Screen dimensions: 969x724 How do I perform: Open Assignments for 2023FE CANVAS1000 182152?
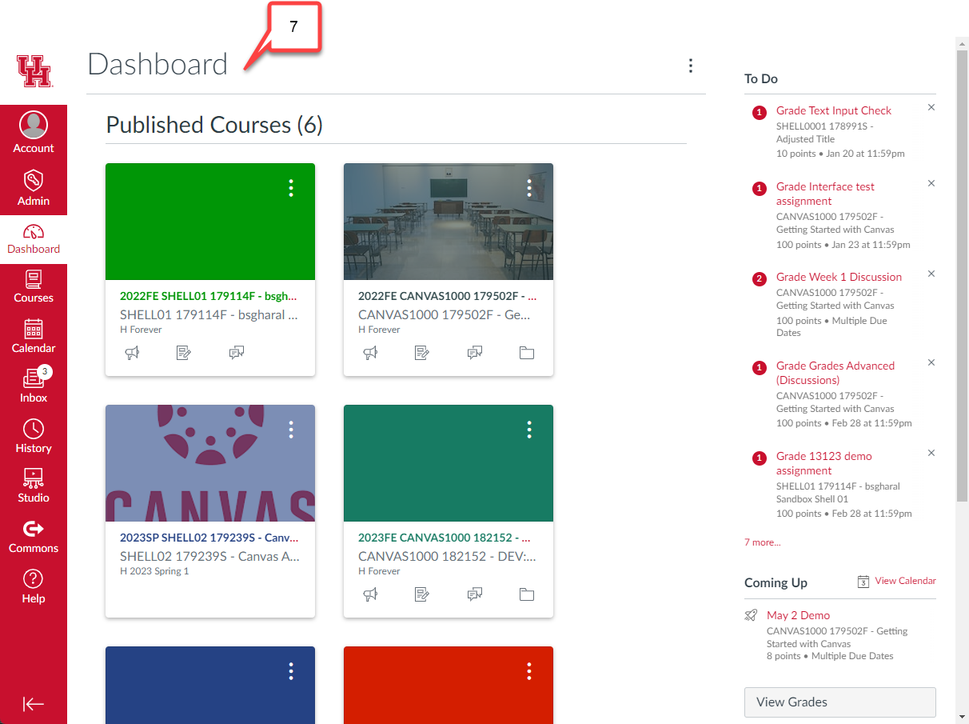422,594
